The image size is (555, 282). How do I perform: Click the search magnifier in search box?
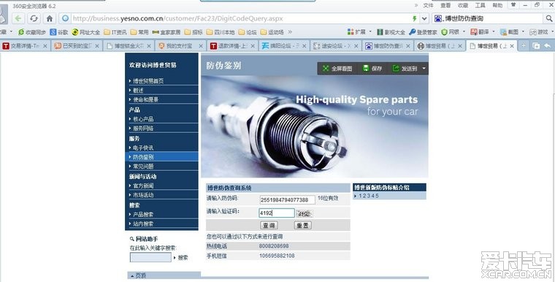[548, 18]
